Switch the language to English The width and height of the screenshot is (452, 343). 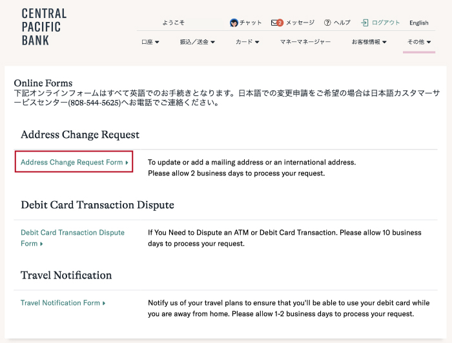pos(418,23)
